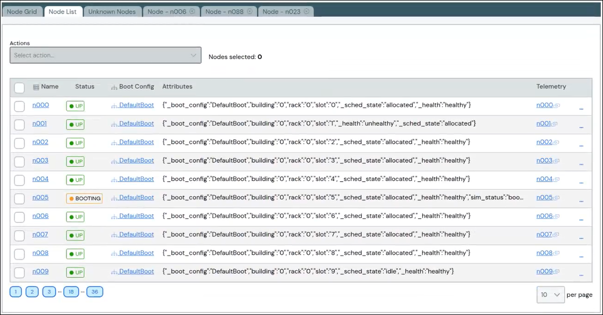
Task: Go to page 36 of the node list
Action: 95,292
